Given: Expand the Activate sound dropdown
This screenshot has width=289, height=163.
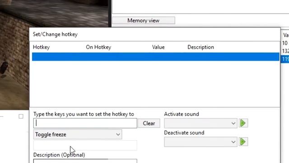Looking at the screenshot, I should point(200,123).
